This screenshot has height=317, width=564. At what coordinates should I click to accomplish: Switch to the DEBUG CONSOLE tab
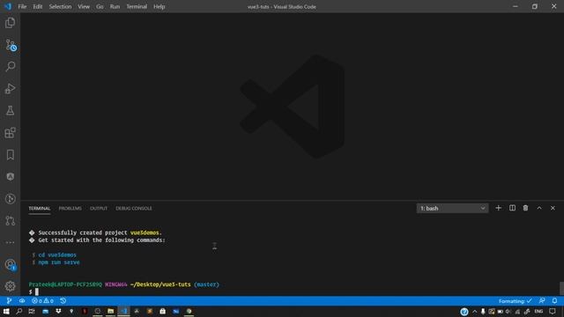[134, 209]
